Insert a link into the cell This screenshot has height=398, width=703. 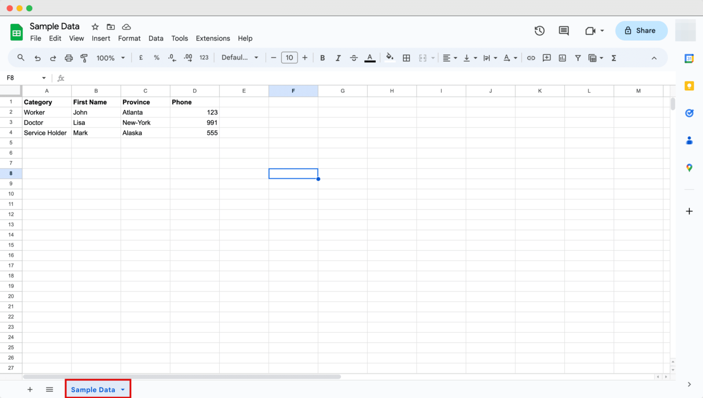click(x=531, y=58)
